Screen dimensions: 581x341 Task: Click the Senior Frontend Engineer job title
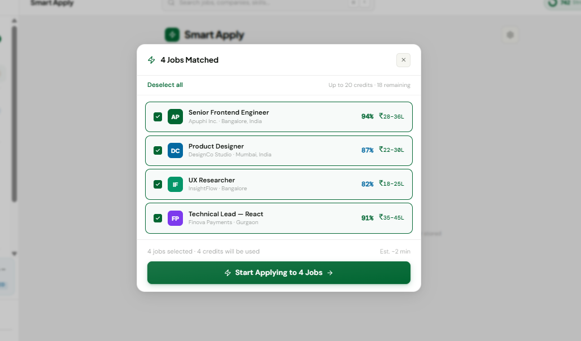(x=229, y=112)
